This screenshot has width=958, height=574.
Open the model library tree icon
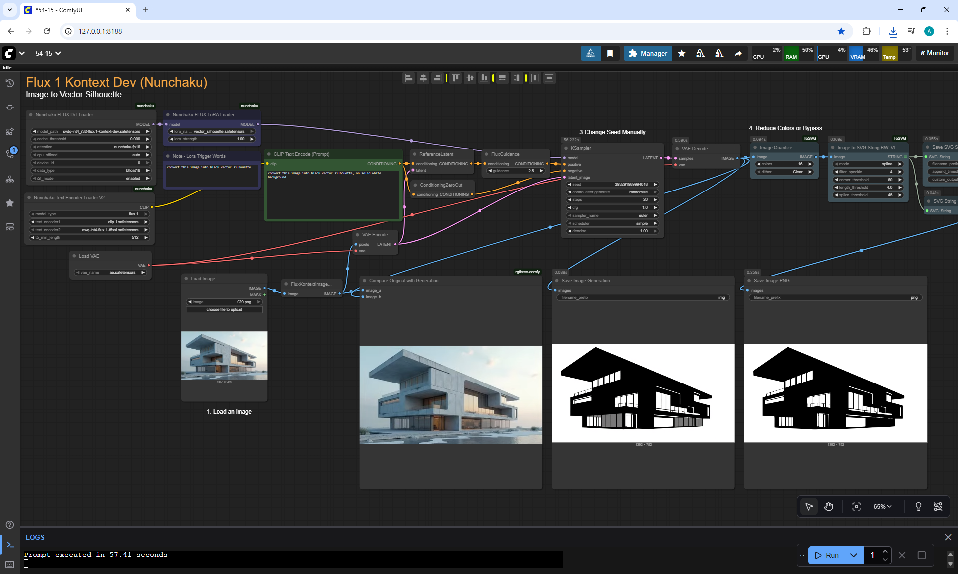[10, 179]
